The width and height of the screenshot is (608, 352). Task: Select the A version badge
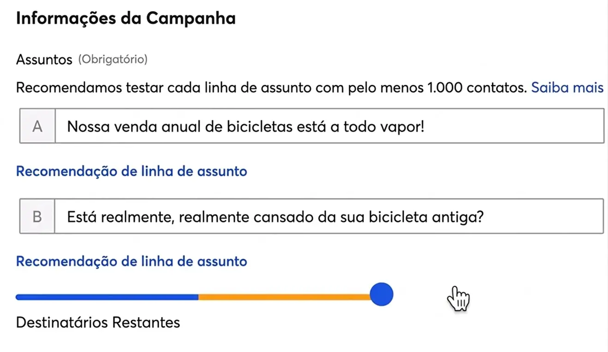point(37,126)
